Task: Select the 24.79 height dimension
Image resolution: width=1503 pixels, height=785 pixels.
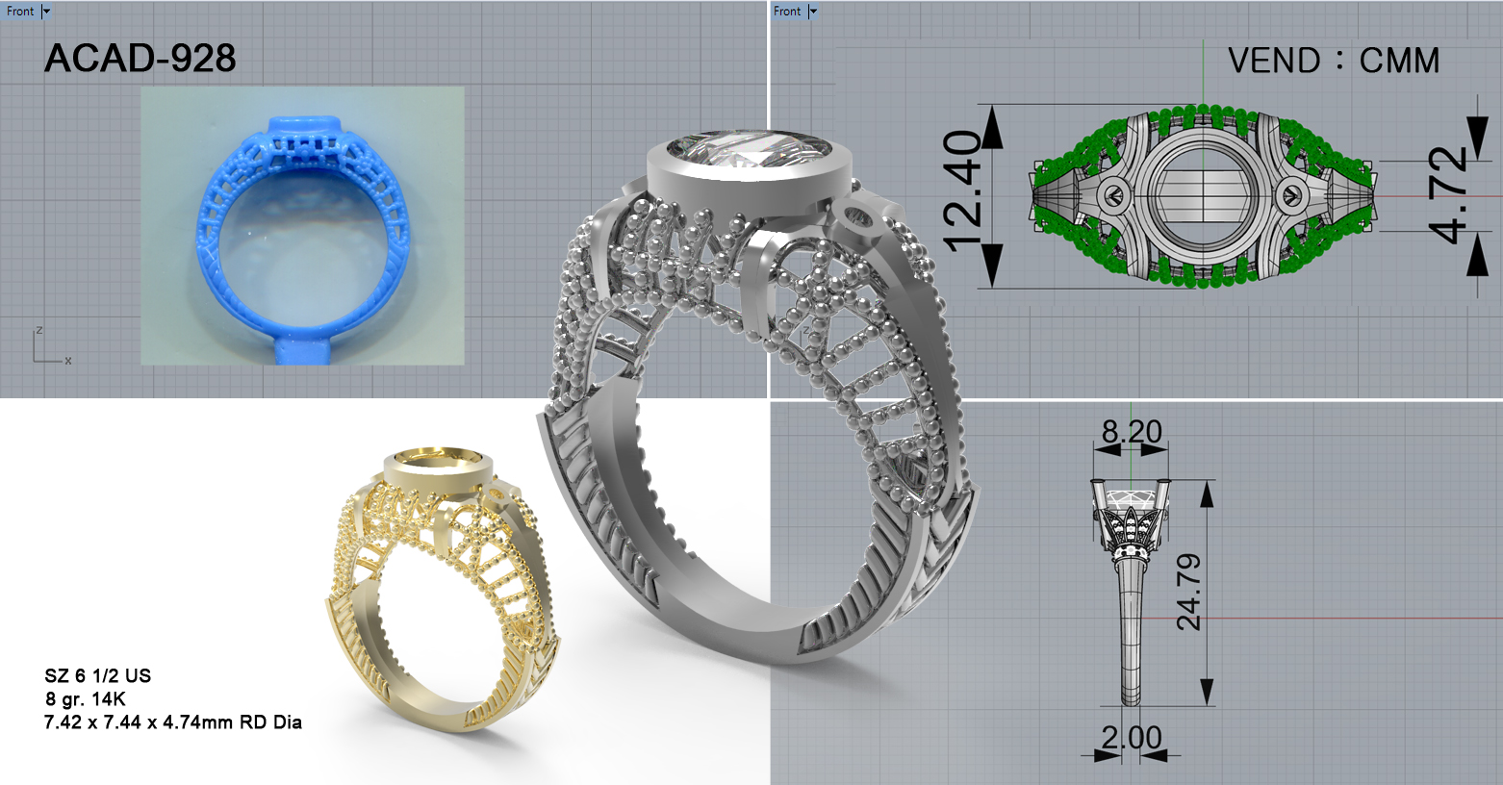Action: [1189, 592]
